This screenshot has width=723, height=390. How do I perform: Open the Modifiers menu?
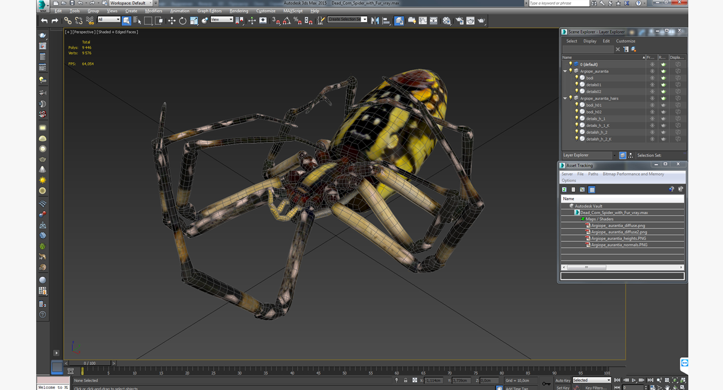pyautogui.click(x=153, y=11)
